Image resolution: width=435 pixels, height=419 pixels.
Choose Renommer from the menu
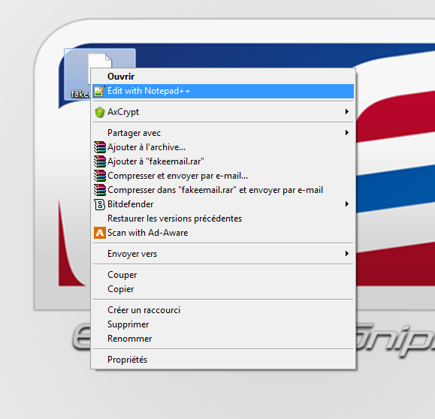coord(223,339)
